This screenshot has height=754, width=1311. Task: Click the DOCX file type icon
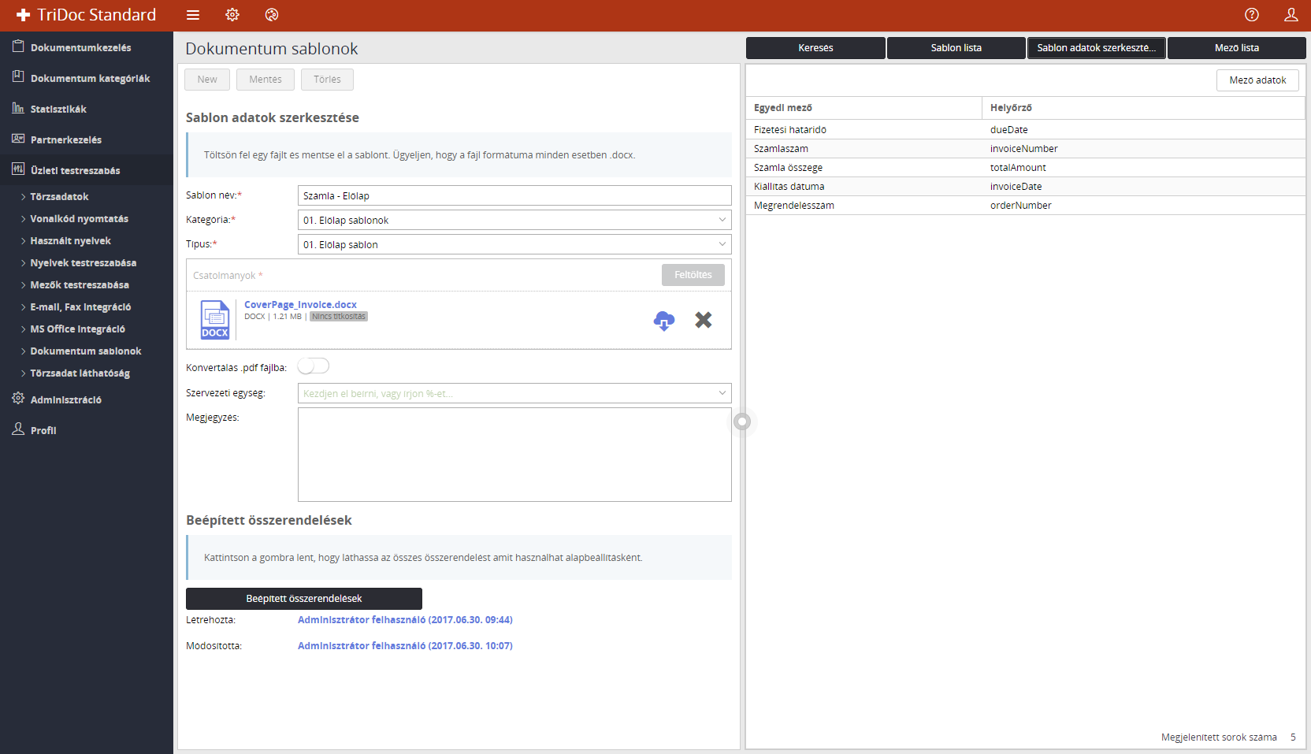[x=215, y=320]
